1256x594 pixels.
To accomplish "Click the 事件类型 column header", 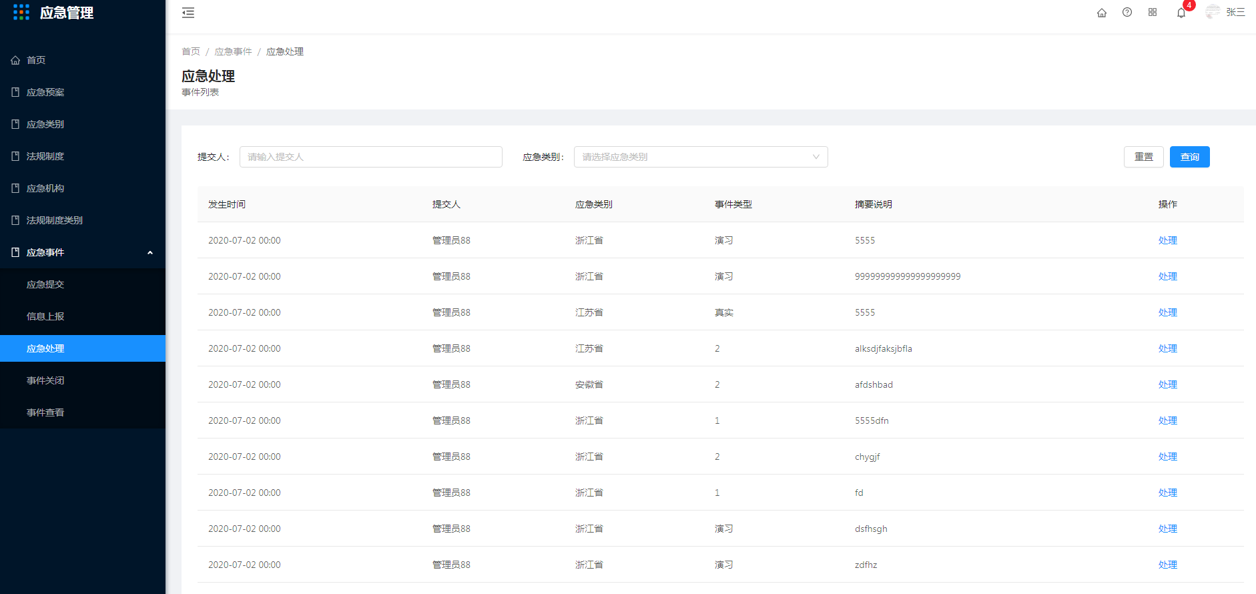I will [733, 204].
